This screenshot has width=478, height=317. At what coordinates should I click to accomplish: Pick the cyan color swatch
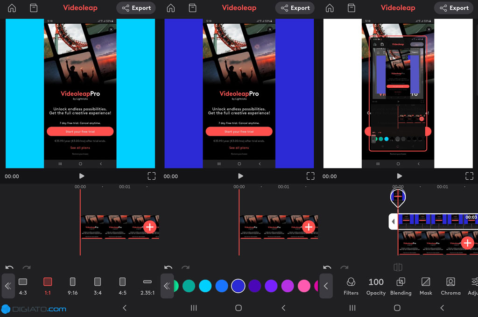[x=205, y=286]
